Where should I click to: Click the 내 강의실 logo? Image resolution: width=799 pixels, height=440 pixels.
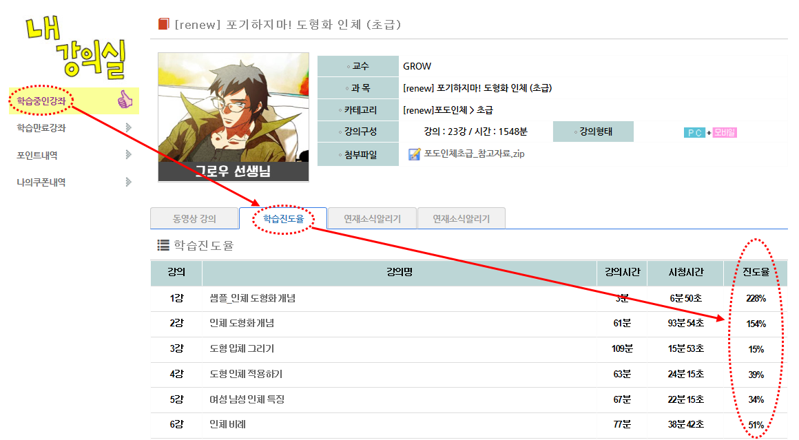tap(75, 47)
